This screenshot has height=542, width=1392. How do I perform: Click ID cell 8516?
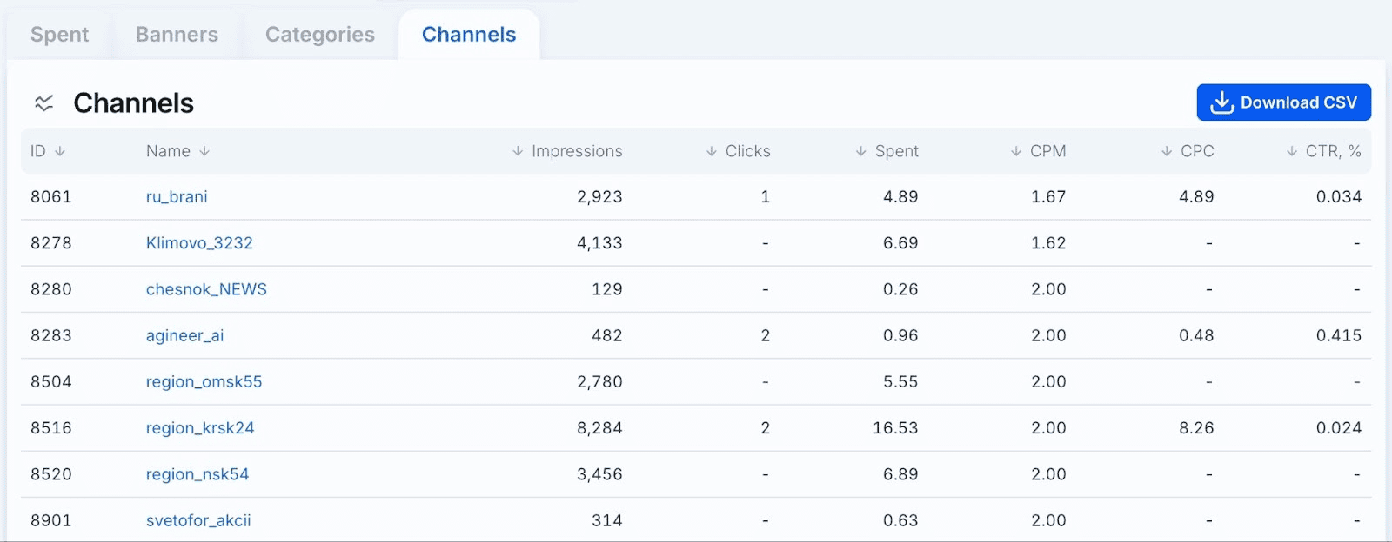pos(51,428)
